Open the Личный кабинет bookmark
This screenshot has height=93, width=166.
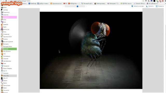pyautogui.click(x=87, y=3)
